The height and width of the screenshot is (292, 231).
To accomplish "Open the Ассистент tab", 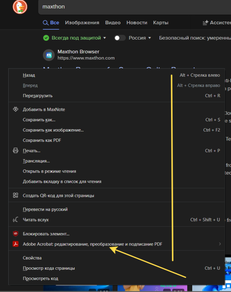I will point(217,23).
